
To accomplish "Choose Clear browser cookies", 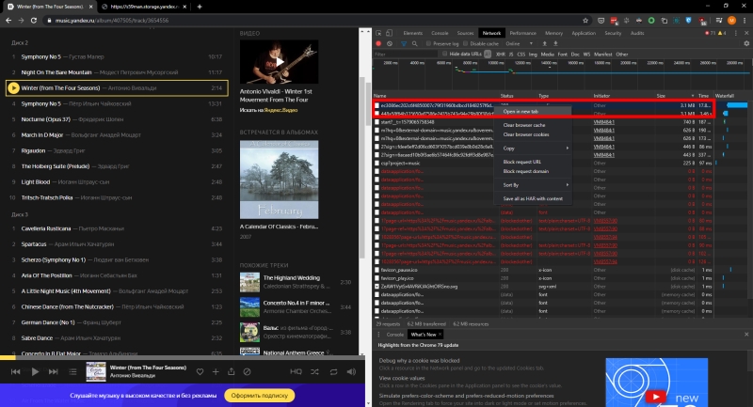I will 533,134.
